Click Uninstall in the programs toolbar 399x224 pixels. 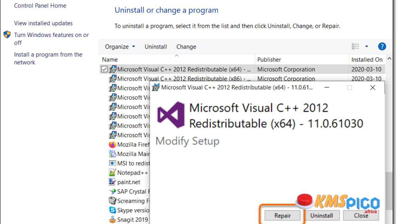pos(156,47)
